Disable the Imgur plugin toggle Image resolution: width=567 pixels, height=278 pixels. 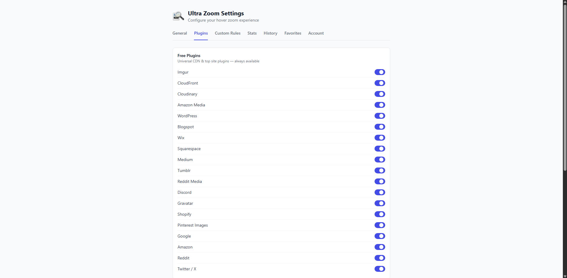click(x=380, y=72)
